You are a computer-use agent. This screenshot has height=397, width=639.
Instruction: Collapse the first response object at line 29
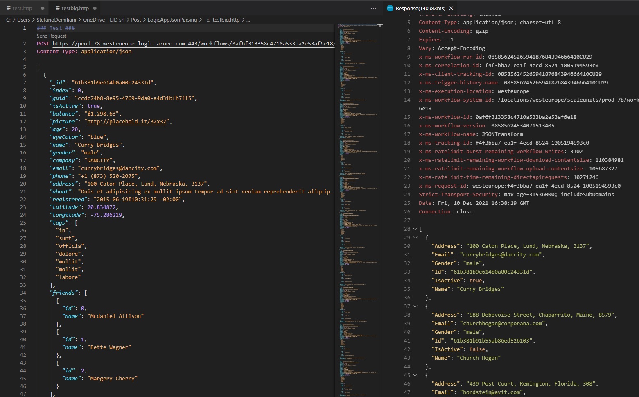(x=415, y=238)
